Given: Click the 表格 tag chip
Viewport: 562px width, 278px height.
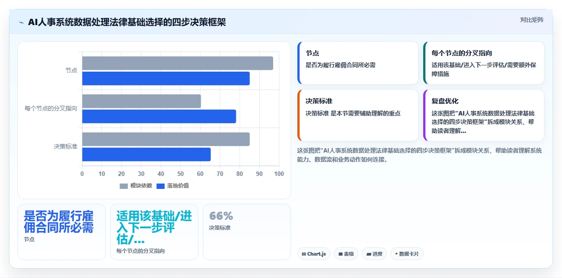Looking at the screenshot, I should click(346, 254).
